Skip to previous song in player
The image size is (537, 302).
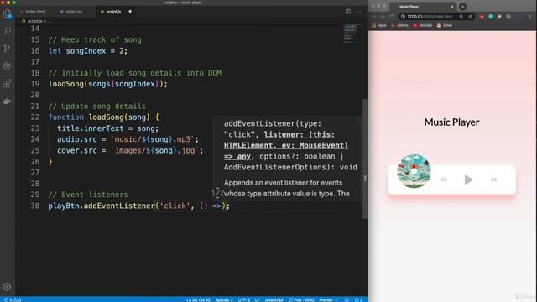[444, 180]
